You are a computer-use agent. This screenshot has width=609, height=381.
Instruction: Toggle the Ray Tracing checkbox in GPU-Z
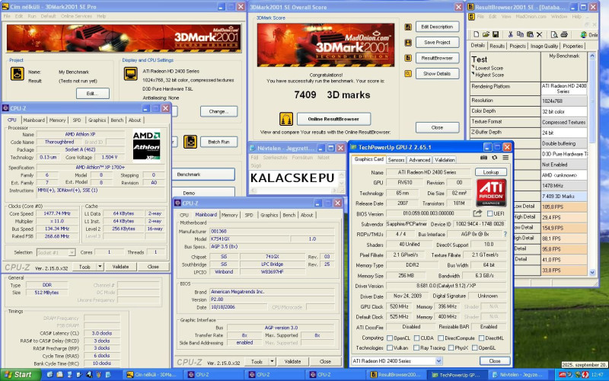[416, 348]
